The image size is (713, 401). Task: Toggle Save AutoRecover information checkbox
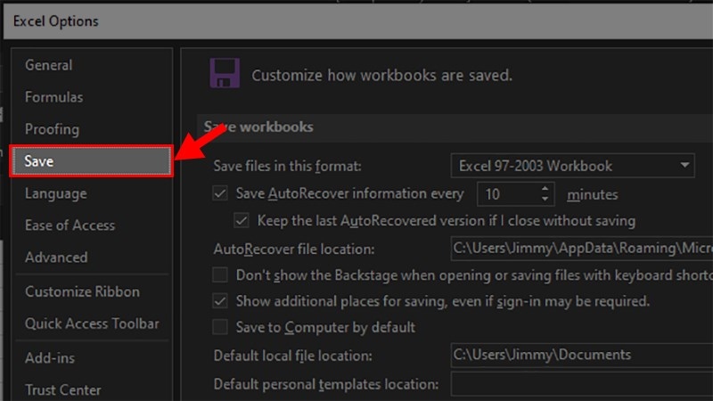221,193
